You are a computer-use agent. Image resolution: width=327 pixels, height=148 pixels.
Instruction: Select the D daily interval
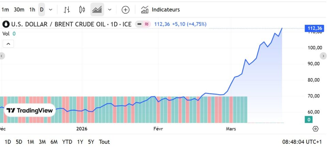(x=42, y=10)
